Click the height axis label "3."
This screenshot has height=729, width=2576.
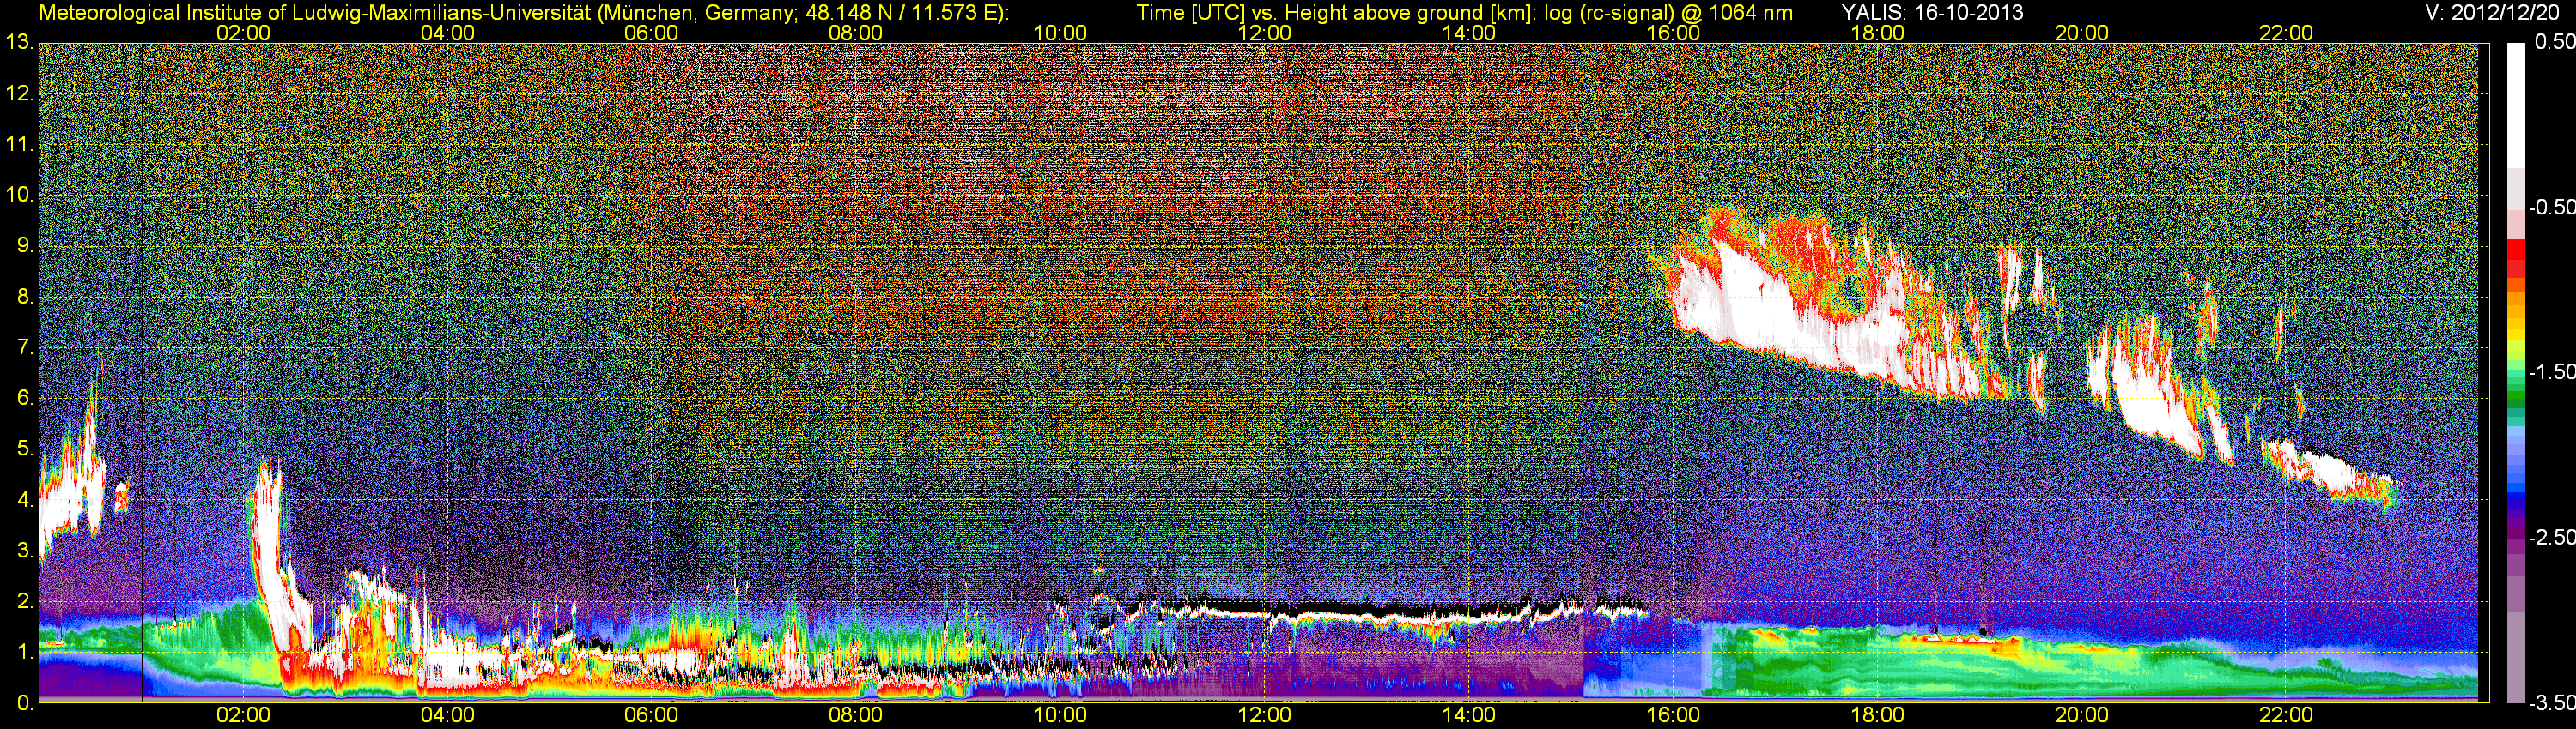[x=25, y=551]
